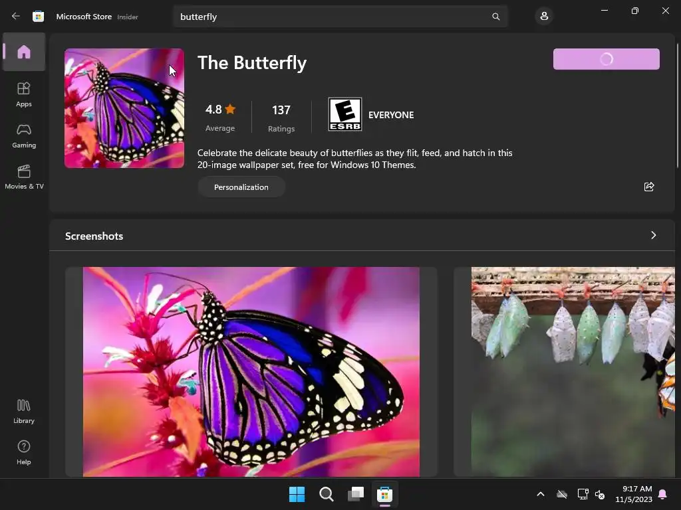Share The Butterfly theme
Image resolution: width=681 pixels, height=510 pixels.
649,187
